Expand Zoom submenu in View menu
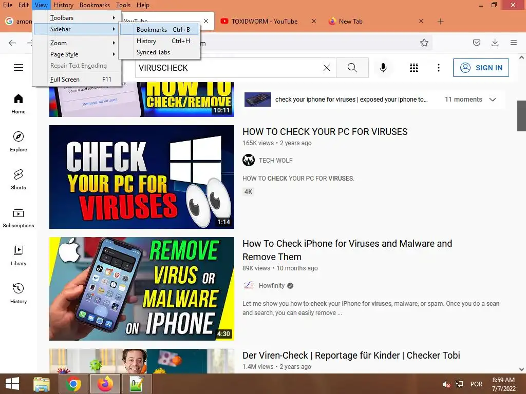 77,43
